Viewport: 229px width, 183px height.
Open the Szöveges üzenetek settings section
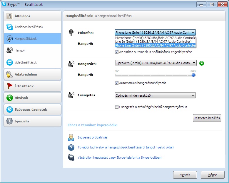click(x=32, y=110)
